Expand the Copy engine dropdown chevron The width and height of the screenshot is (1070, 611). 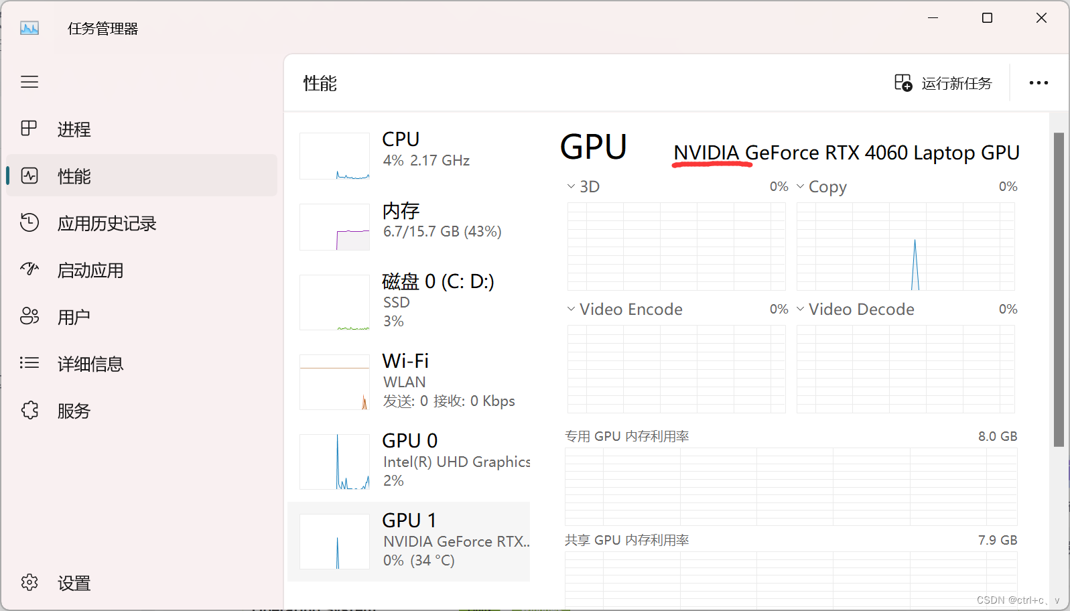pos(800,186)
